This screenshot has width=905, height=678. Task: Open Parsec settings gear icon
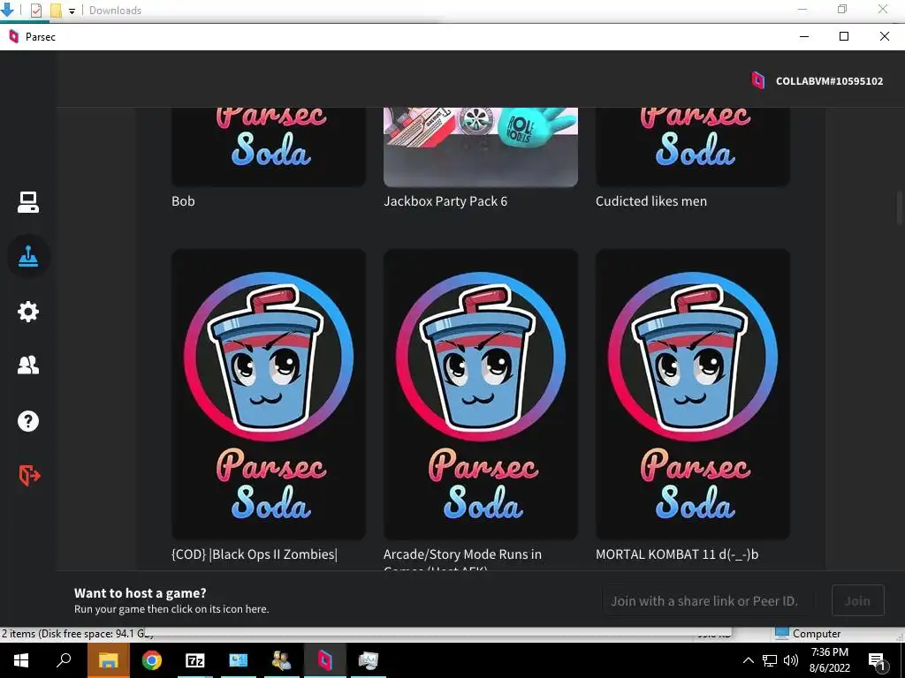coord(27,312)
